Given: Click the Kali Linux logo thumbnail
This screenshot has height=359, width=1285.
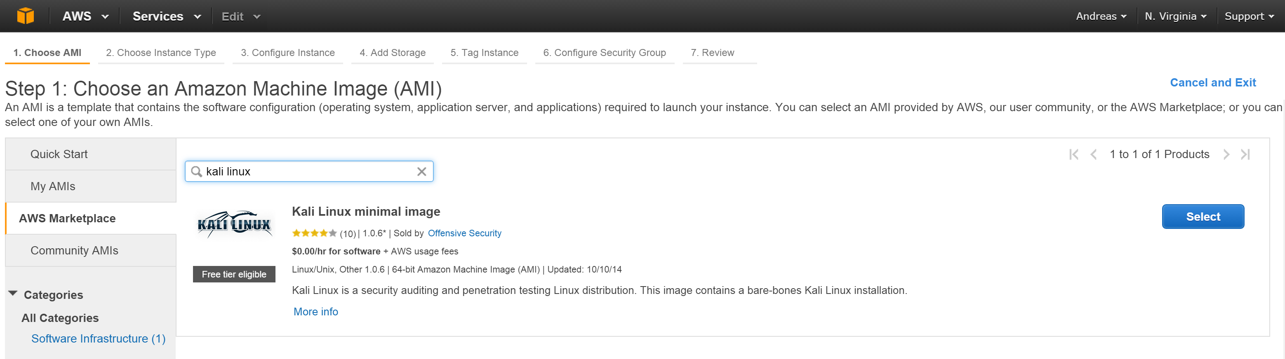Looking at the screenshot, I should click(x=234, y=224).
